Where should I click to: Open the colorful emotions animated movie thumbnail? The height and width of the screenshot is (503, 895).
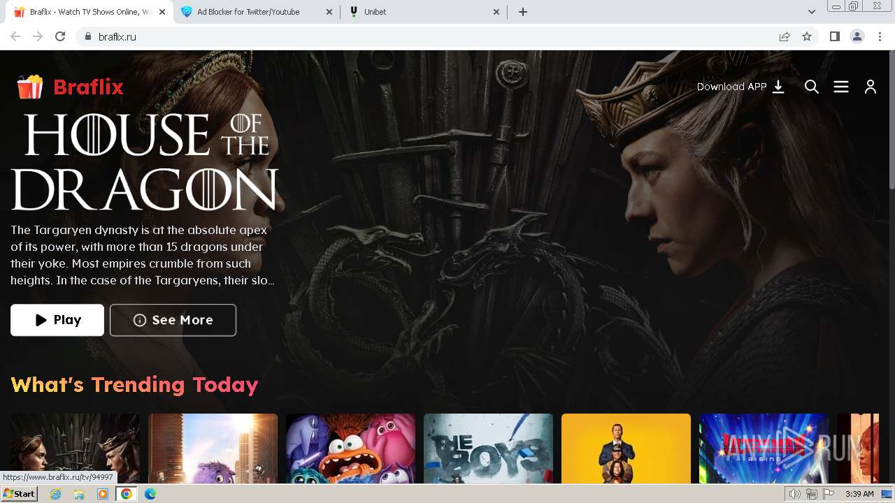pyautogui.click(x=350, y=449)
